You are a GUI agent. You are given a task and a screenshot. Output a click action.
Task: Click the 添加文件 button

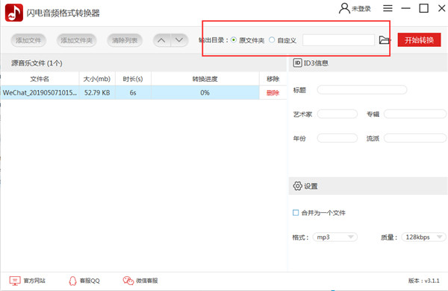click(x=28, y=40)
